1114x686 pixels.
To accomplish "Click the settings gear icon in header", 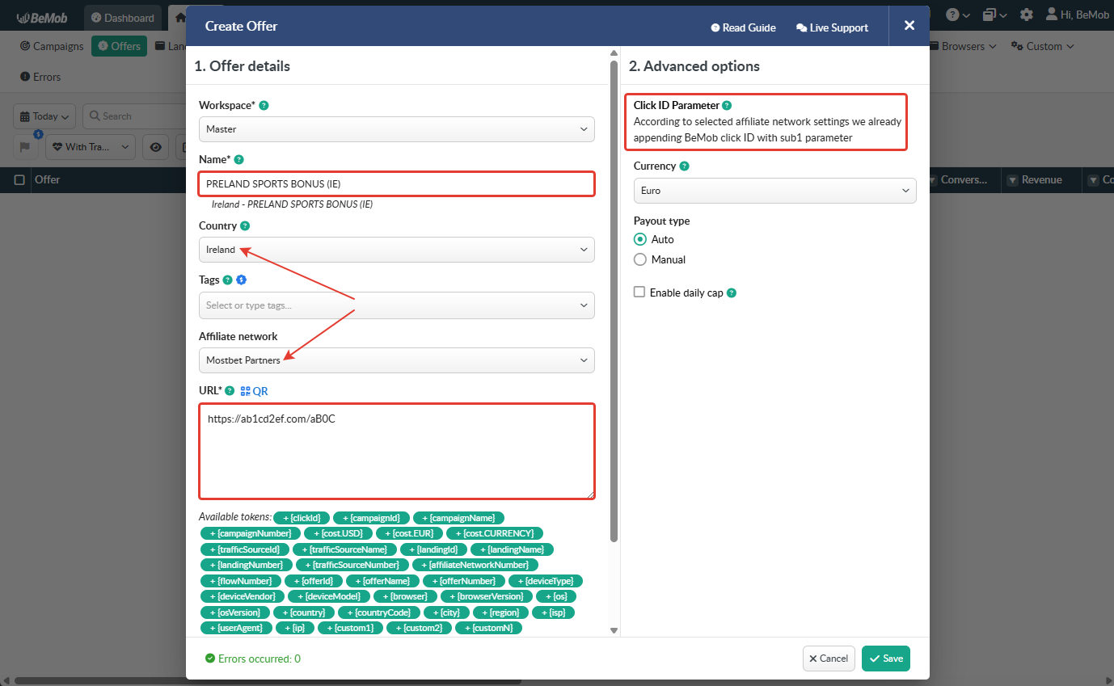I will (1026, 15).
